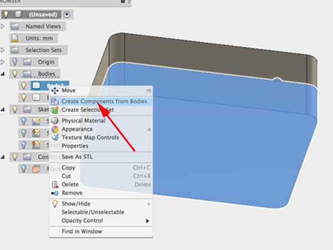333x250 pixels.
Task: Open Physical Material option
Action: (100, 121)
